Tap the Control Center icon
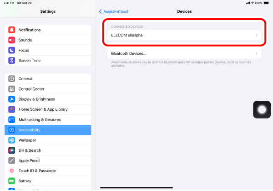The image size is (273, 191). [12, 89]
